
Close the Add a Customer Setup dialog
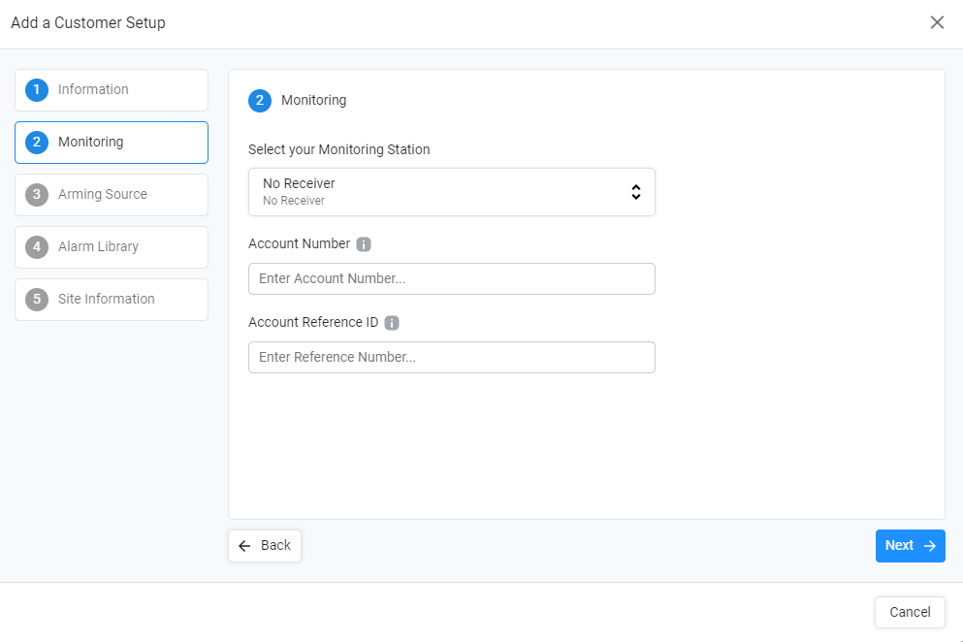pyautogui.click(x=937, y=22)
